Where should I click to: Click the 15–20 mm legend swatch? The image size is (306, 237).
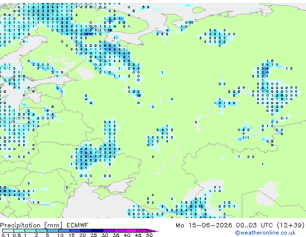coord(75,231)
